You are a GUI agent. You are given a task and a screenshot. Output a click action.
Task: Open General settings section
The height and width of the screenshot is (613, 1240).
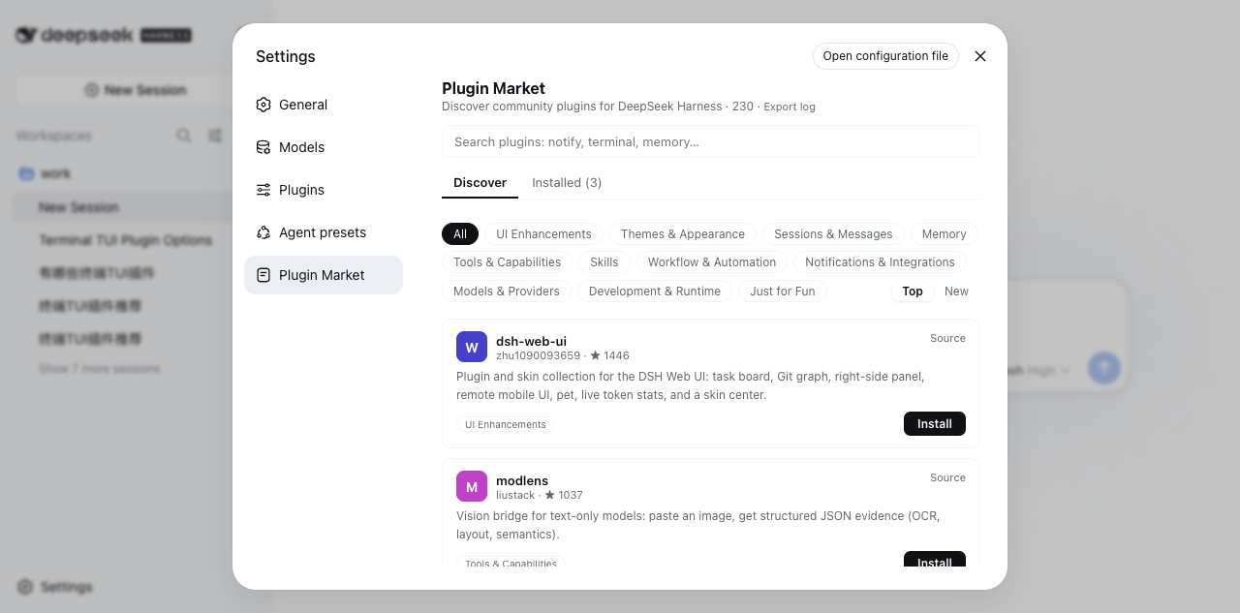324,105
